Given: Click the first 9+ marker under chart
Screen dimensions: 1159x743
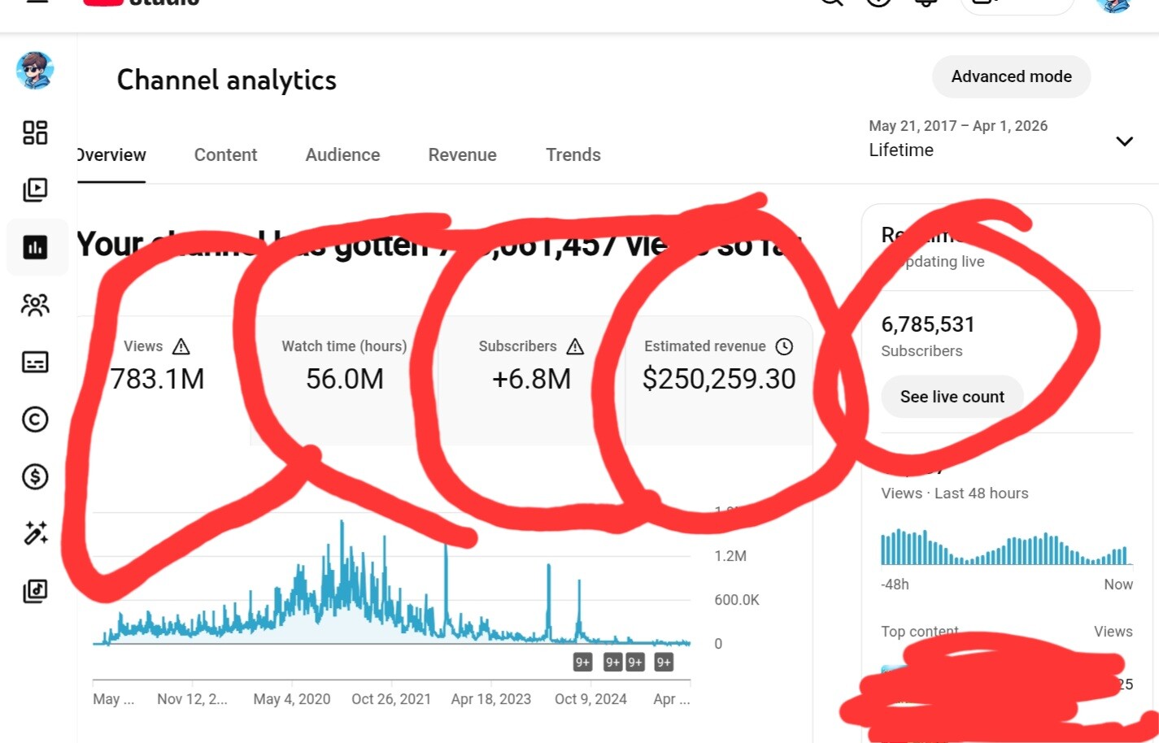Looking at the screenshot, I should coord(582,663).
